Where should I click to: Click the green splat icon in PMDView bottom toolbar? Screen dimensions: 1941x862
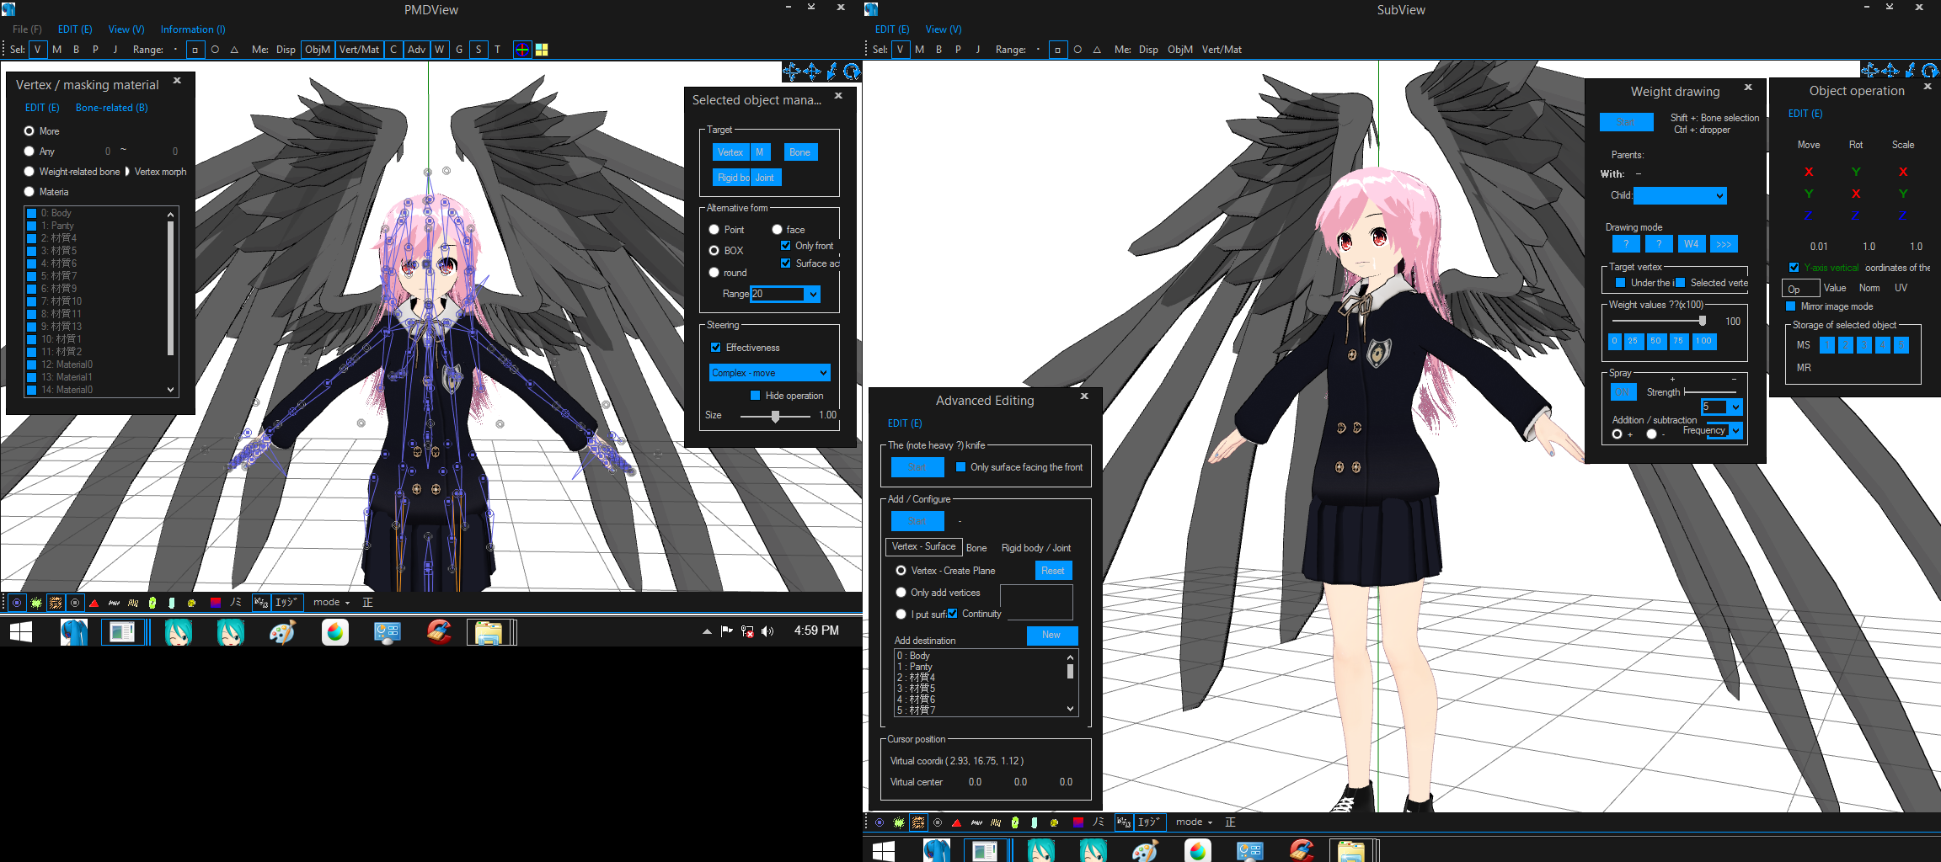pyautogui.click(x=36, y=603)
